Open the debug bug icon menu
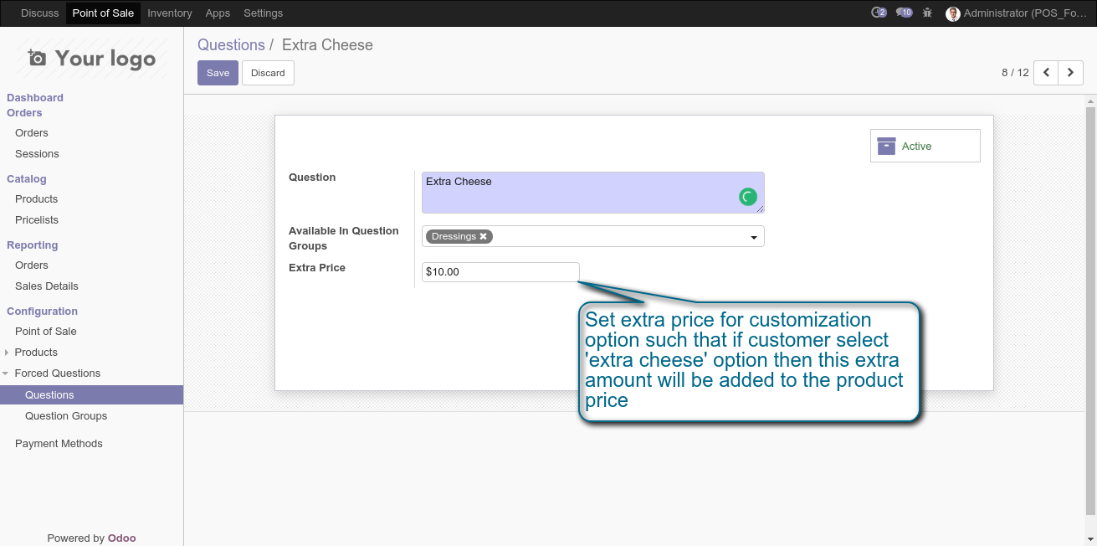Screen dimensions: 1097x546 pyautogui.click(x=927, y=13)
